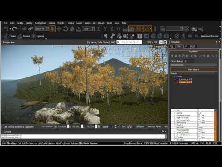Image resolution: width=222 pixels, height=167 pixels.
Task: Click the Link object chain icon
Action: coord(24,29)
